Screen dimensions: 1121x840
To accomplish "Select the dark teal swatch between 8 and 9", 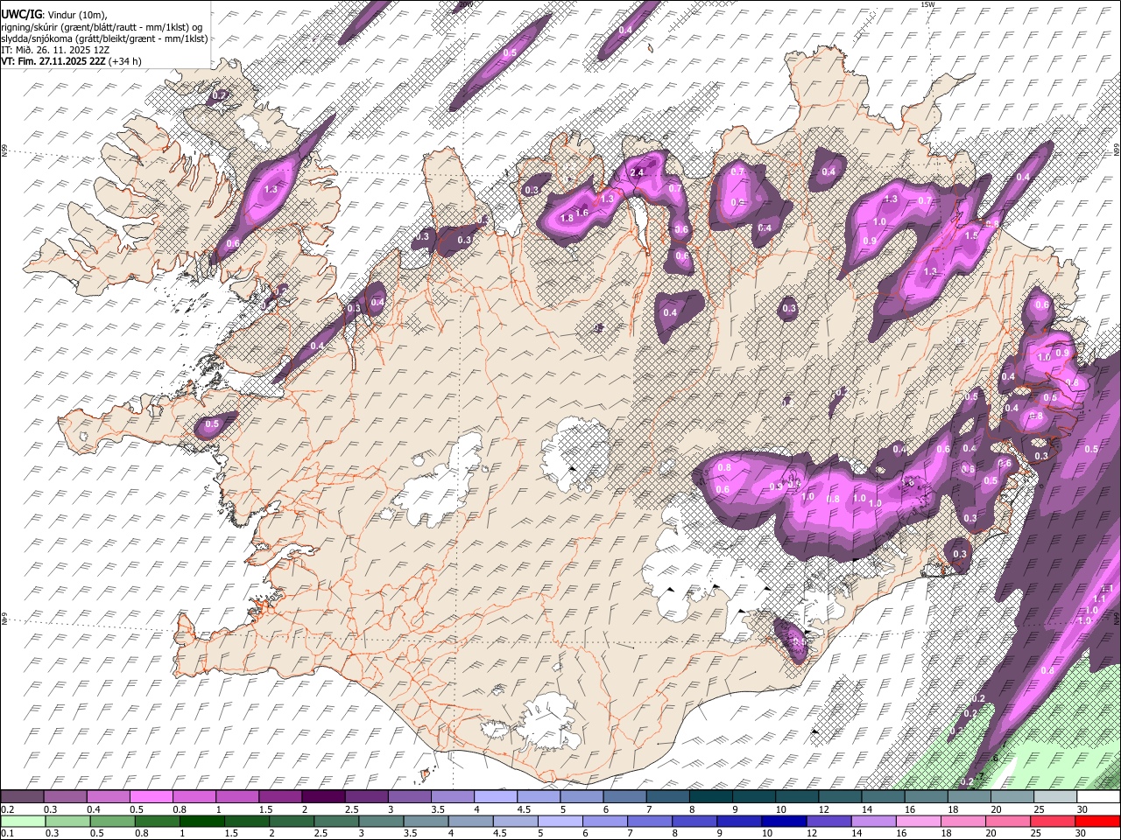I will pyautogui.click(x=709, y=797).
